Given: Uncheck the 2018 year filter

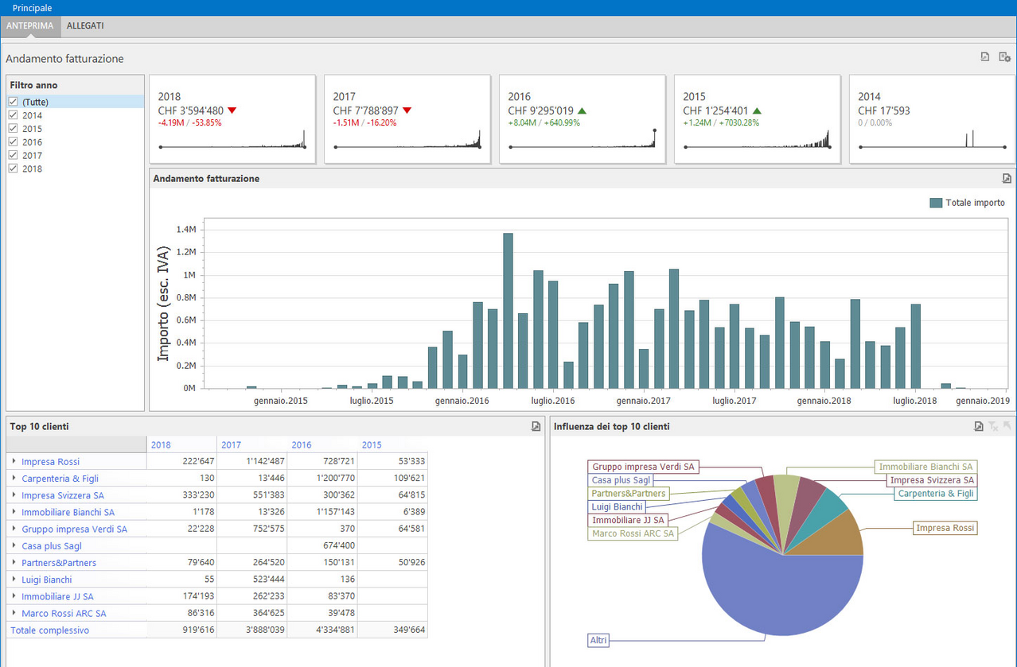Looking at the screenshot, I should (13, 169).
